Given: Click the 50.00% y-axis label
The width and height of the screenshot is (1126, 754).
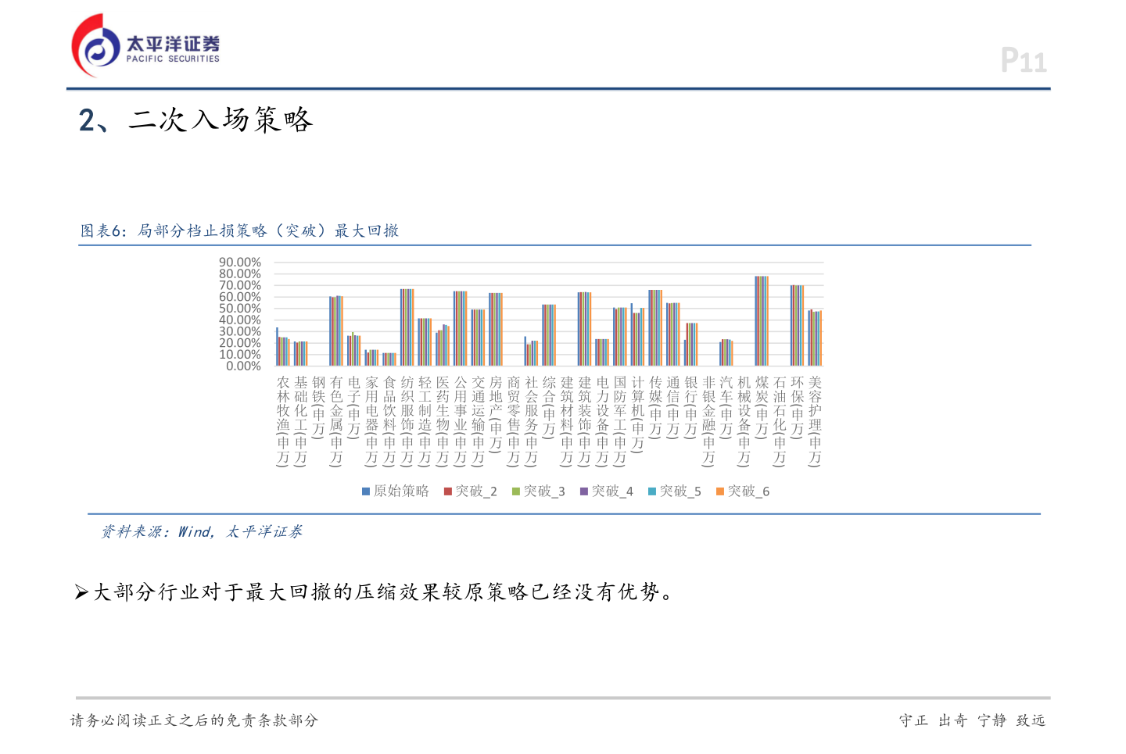Looking at the screenshot, I should pyautogui.click(x=240, y=309).
